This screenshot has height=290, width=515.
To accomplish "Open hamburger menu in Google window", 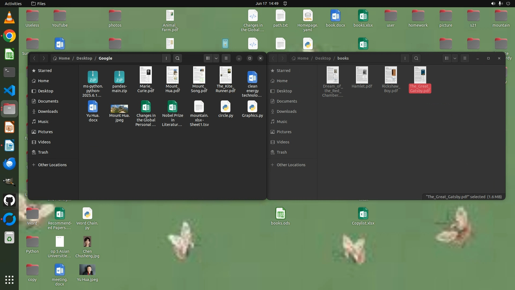I will pos(226,58).
